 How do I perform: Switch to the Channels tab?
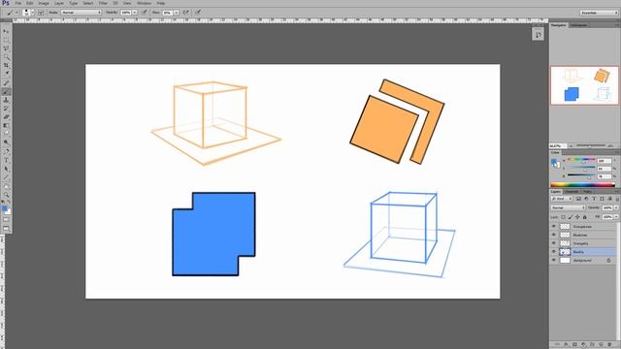[572, 192]
